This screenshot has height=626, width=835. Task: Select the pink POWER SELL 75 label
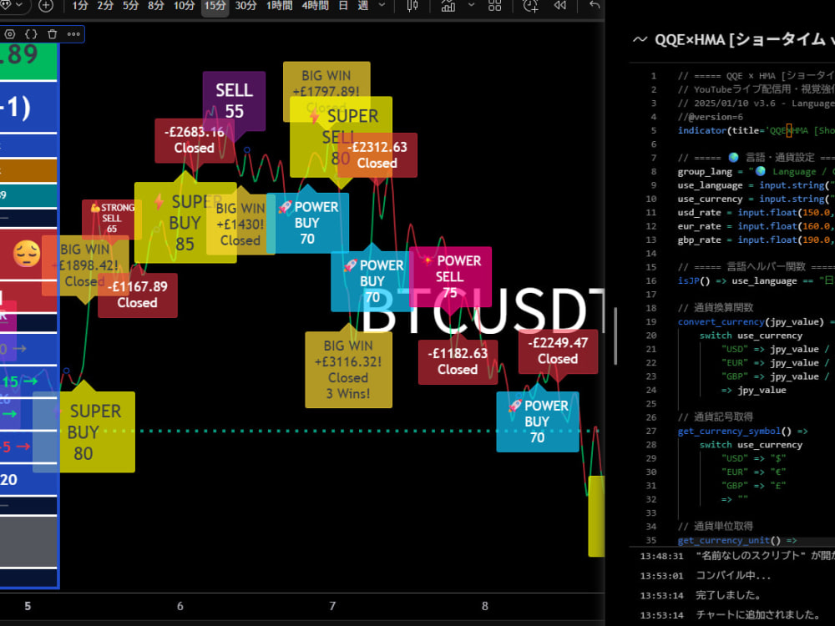coord(451,276)
